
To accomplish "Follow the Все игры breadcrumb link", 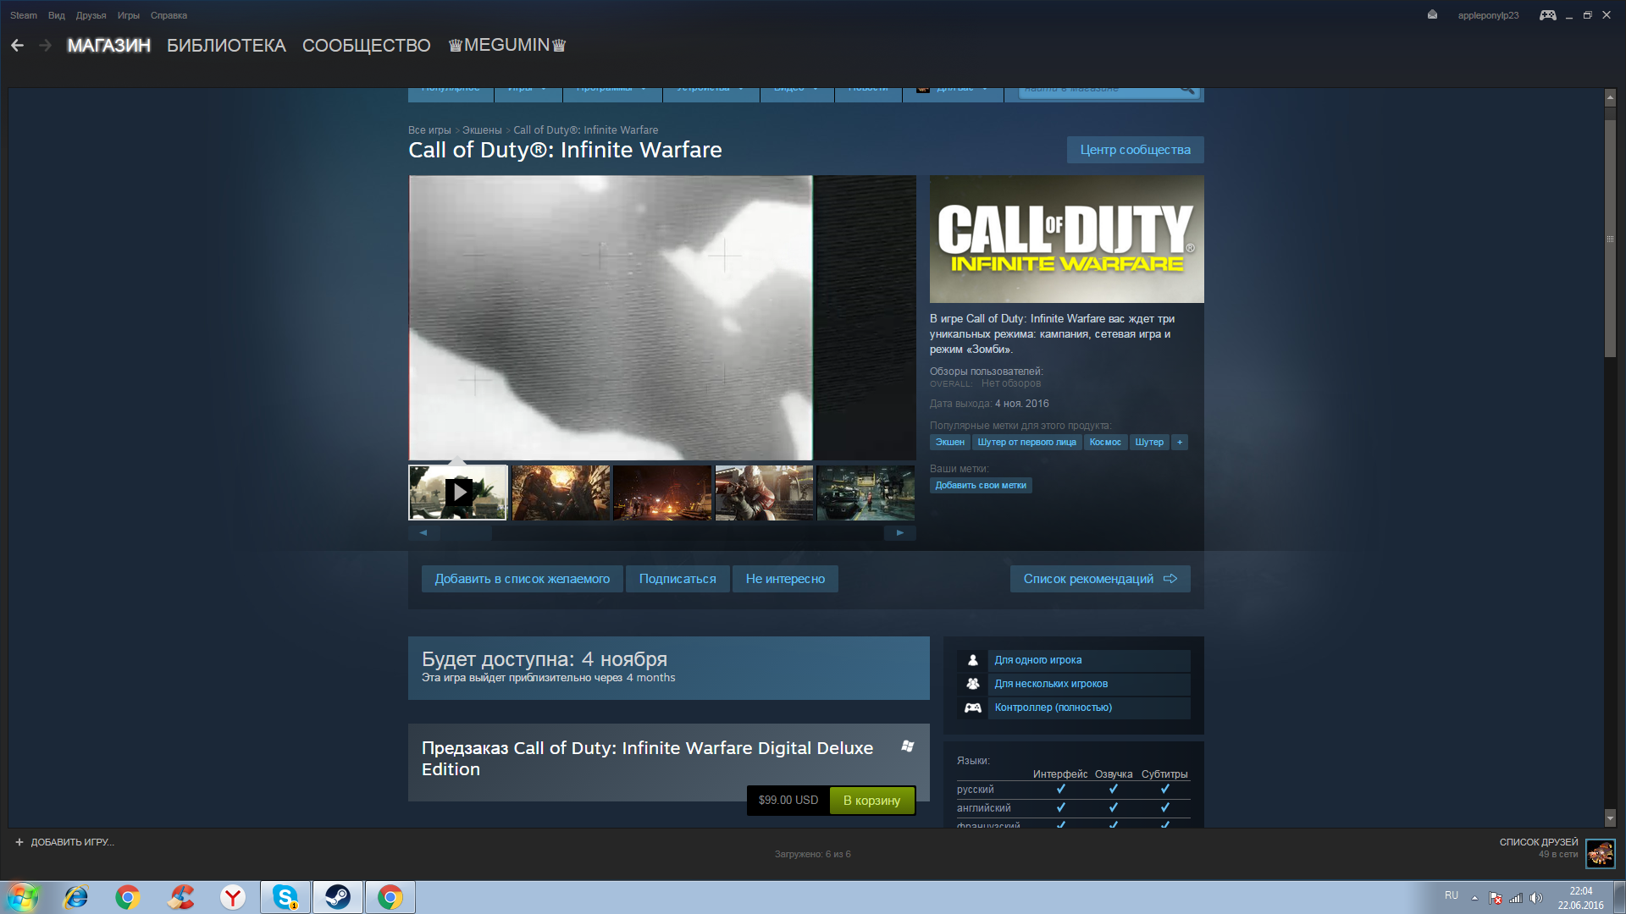I will click(429, 130).
